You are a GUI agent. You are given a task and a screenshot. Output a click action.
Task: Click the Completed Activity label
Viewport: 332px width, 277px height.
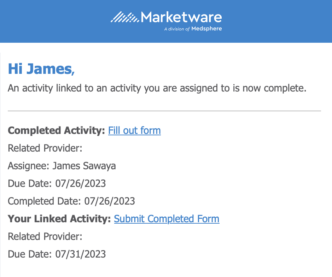pyautogui.click(x=56, y=130)
